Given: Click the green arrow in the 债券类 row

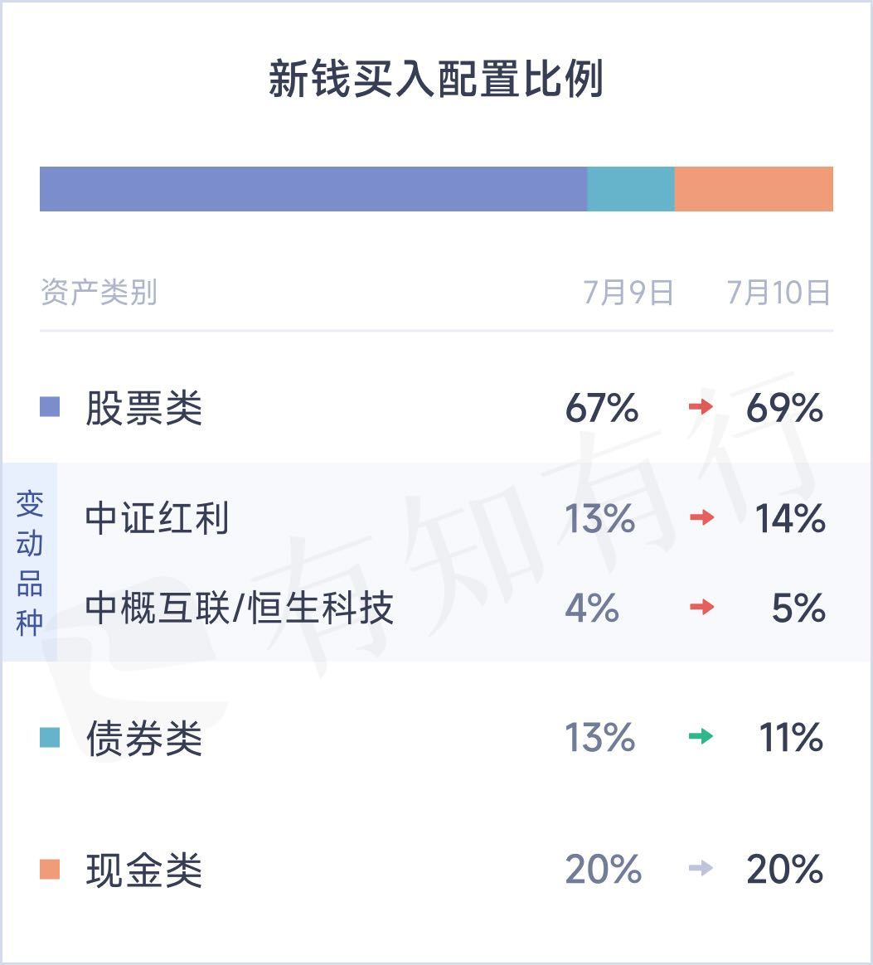Looking at the screenshot, I should point(701,736).
